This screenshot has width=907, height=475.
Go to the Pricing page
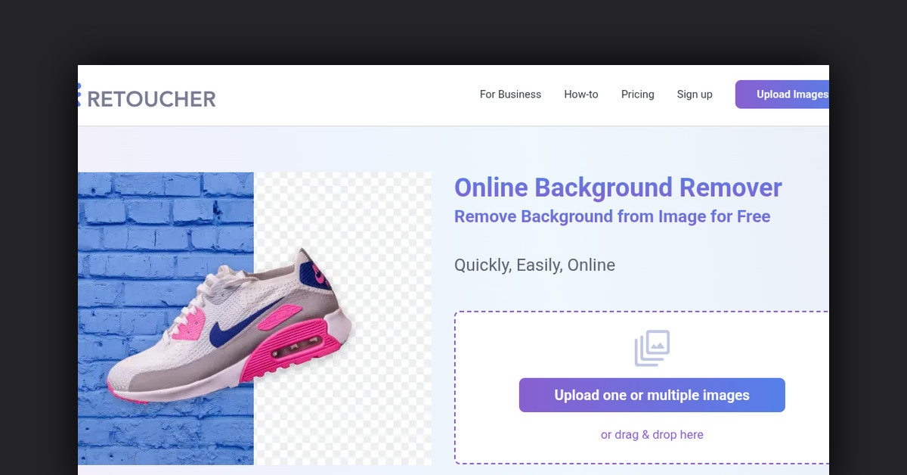point(637,95)
